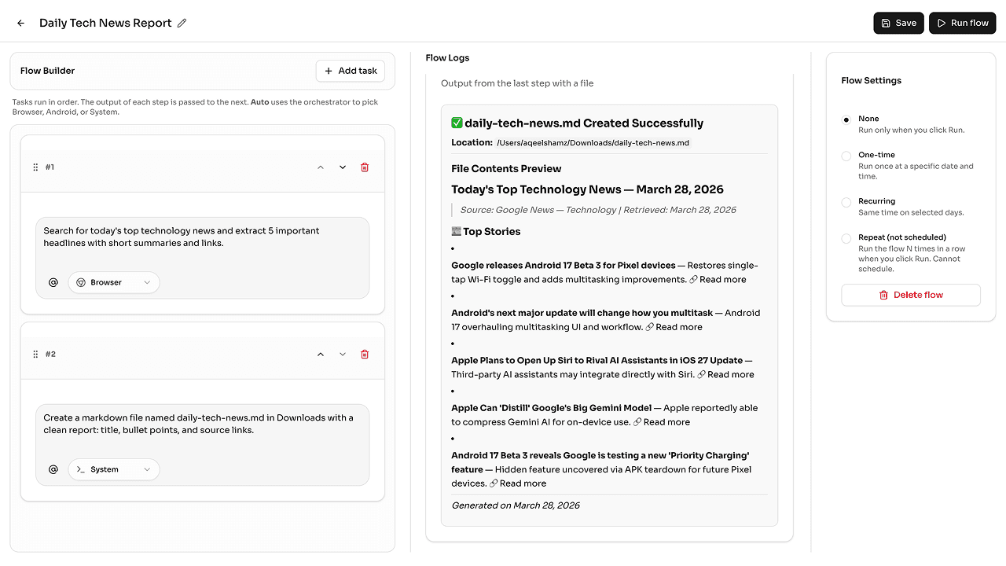Open the System agent dropdown in task #2

point(114,469)
